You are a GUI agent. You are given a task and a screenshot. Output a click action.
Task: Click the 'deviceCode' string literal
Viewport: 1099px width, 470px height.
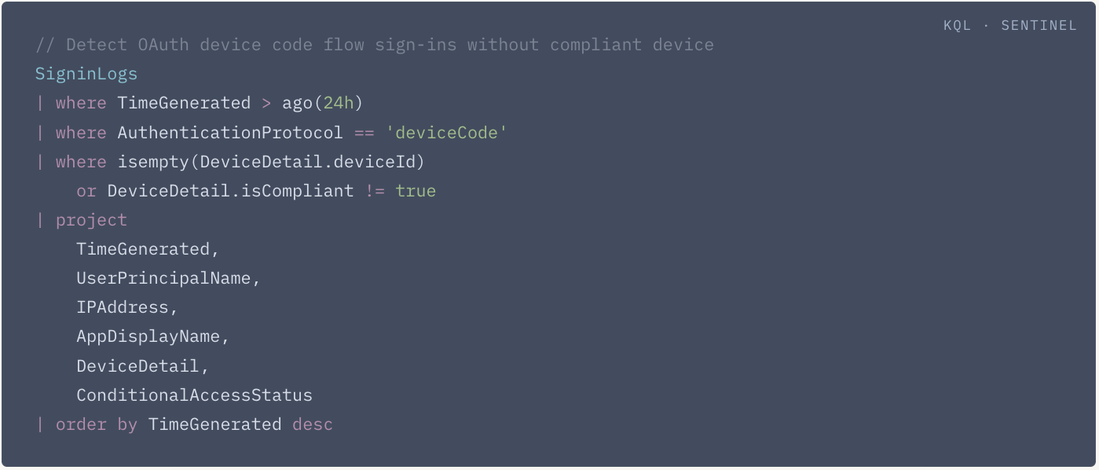click(447, 133)
